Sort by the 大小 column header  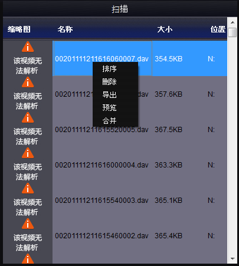point(165,29)
